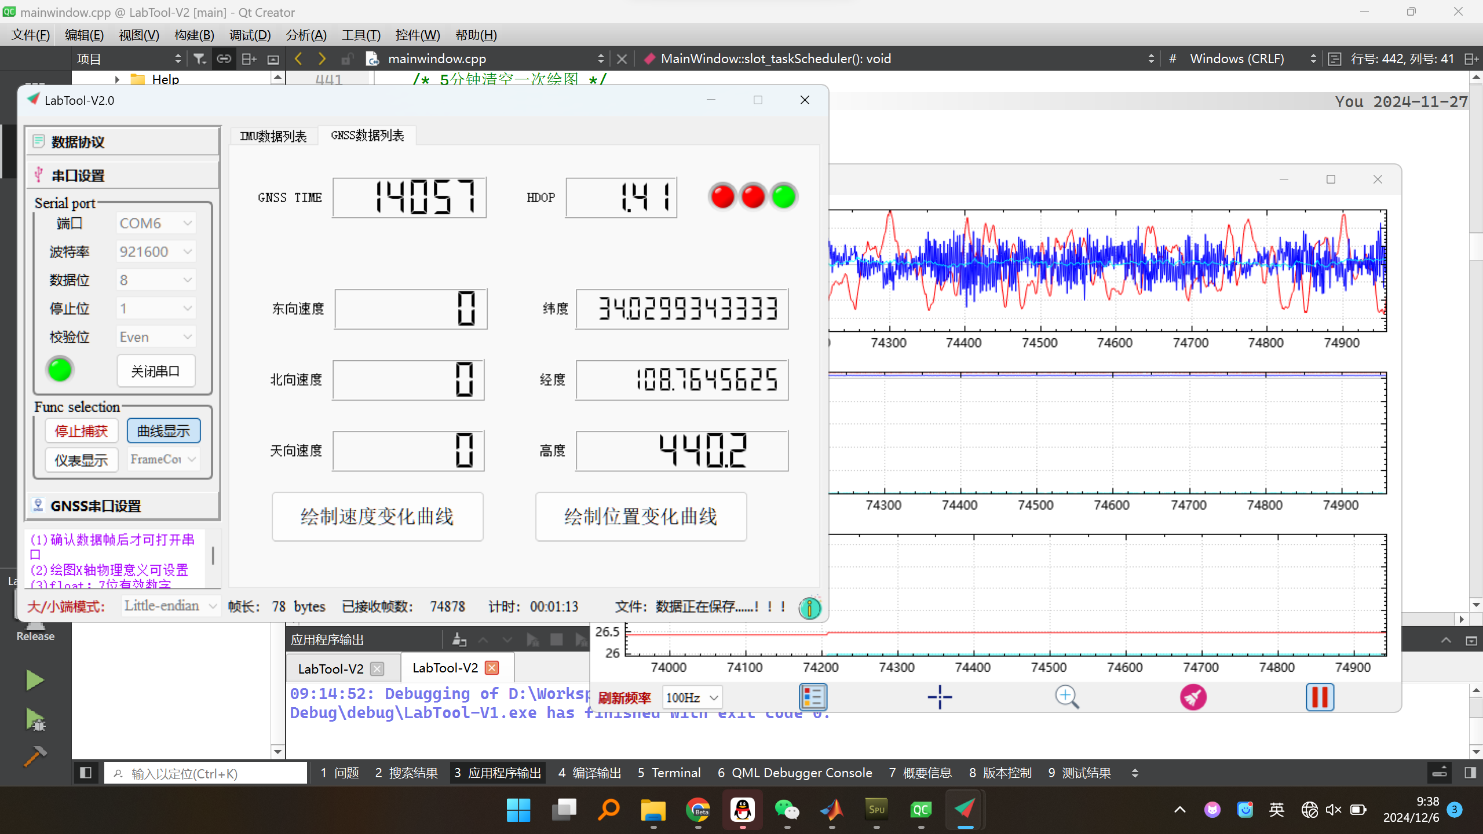Toggle the 仪表显示 gauge display button
This screenshot has height=834, width=1483.
pos(81,460)
